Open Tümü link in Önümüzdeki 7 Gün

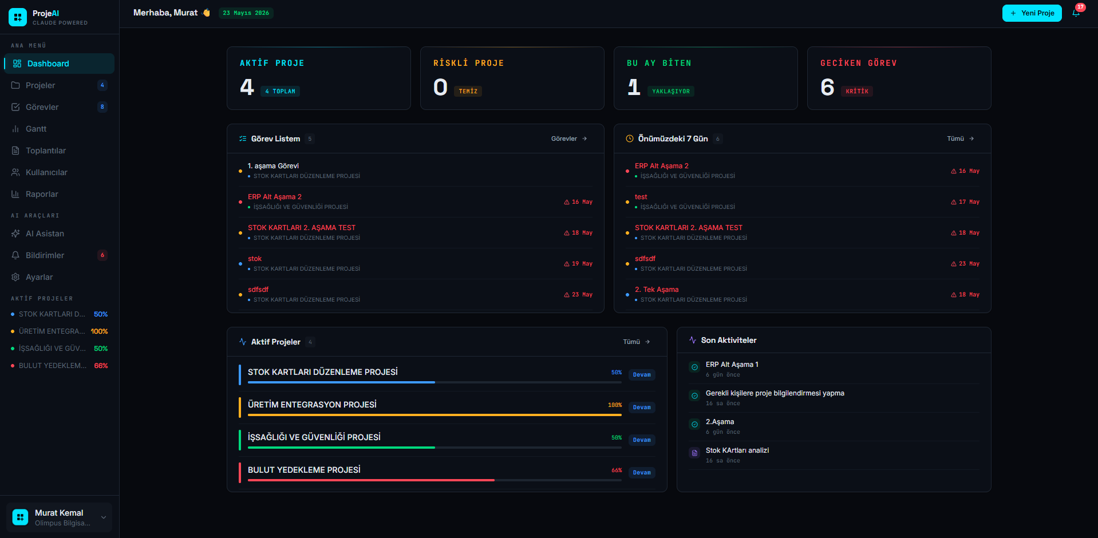point(961,139)
